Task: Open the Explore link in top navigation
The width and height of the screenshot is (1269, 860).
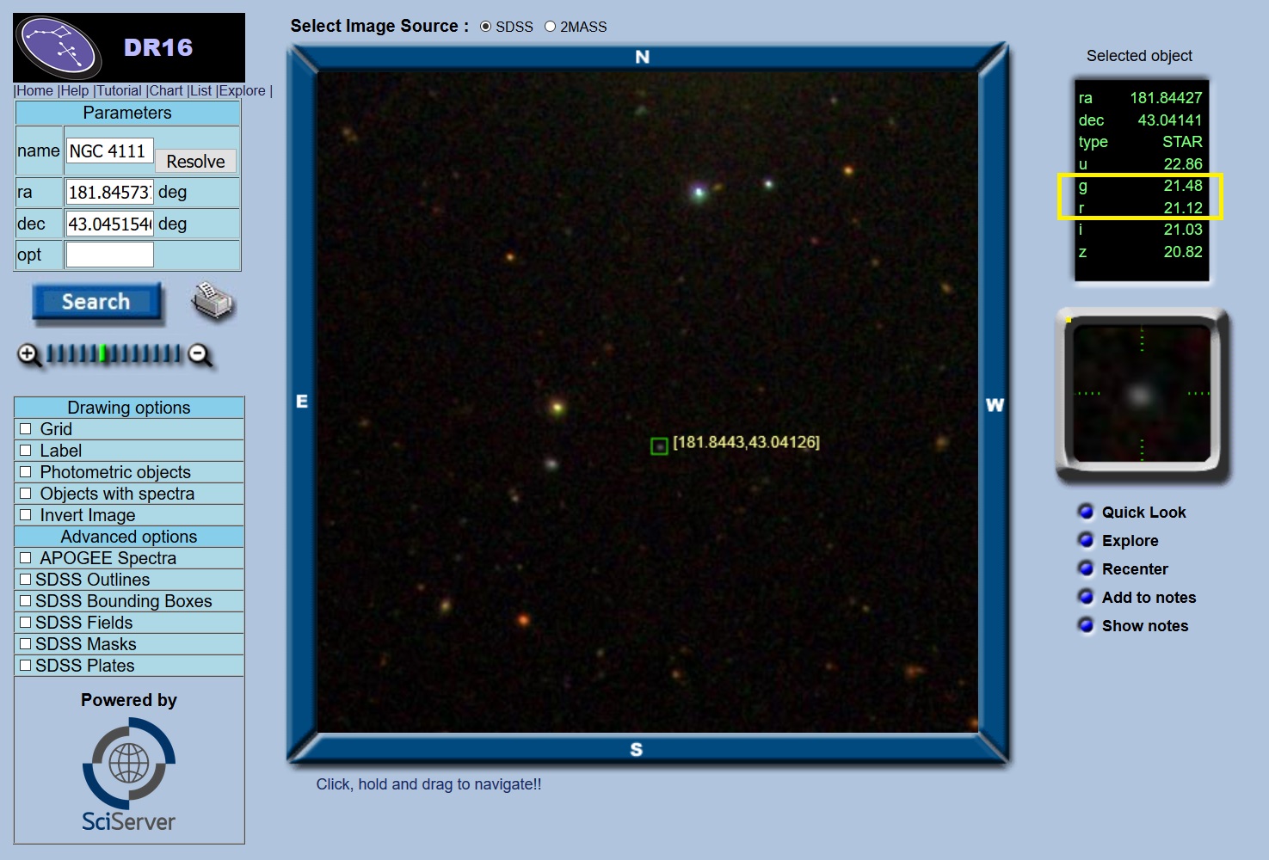Action: (x=243, y=90)
